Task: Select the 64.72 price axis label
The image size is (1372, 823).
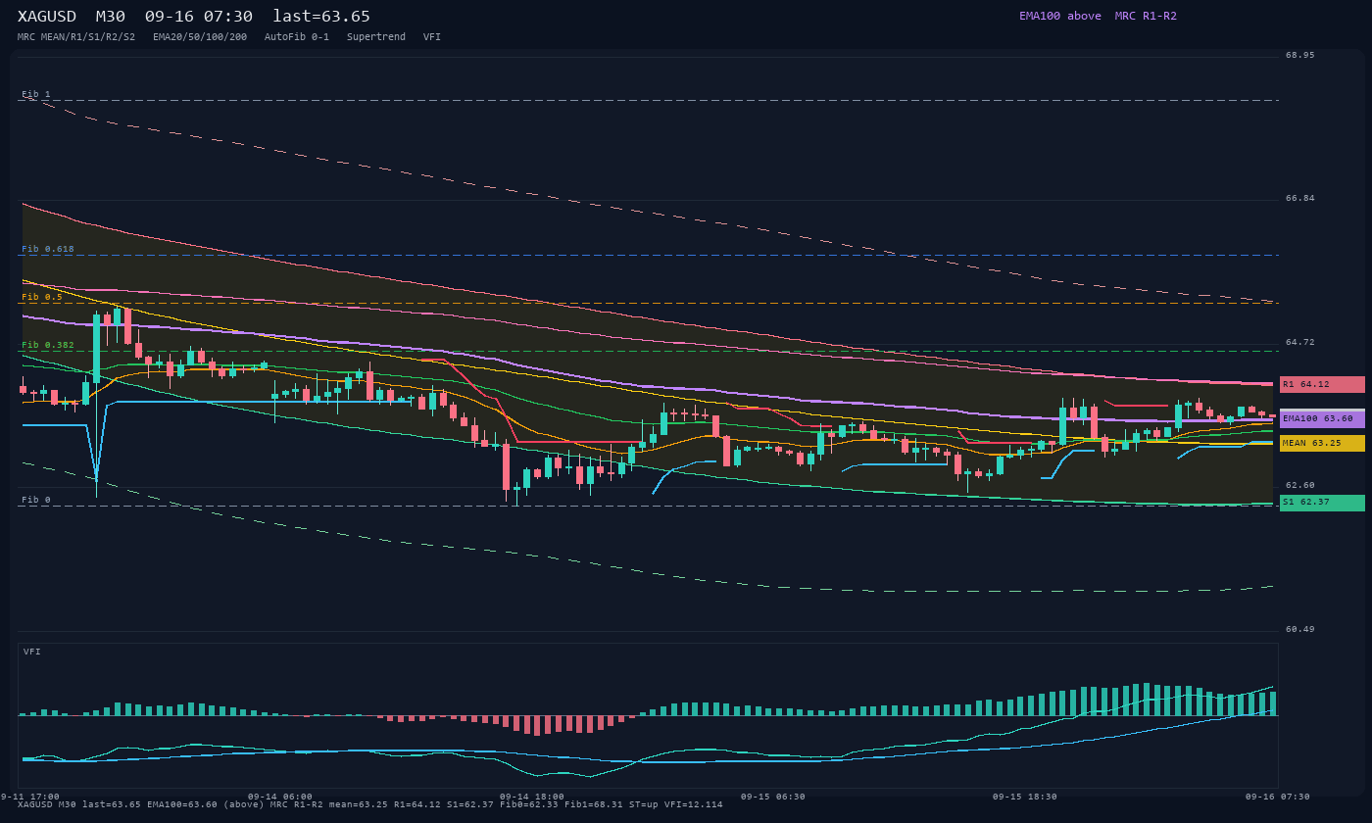Action: 1300,342
